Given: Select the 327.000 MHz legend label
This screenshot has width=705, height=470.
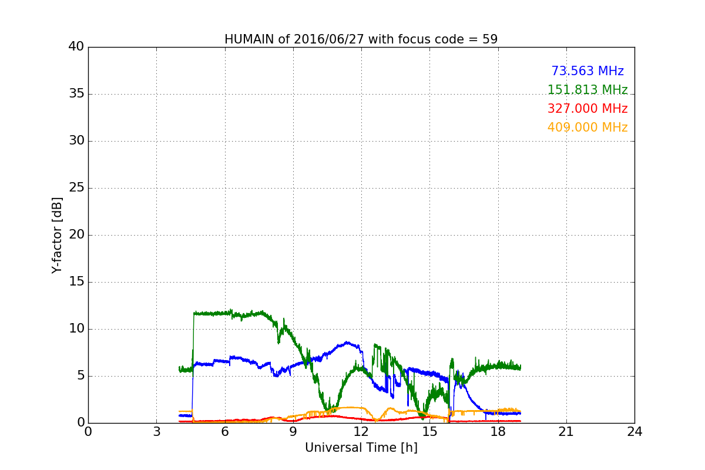Looking at the screenshot, I should point(587,109).
